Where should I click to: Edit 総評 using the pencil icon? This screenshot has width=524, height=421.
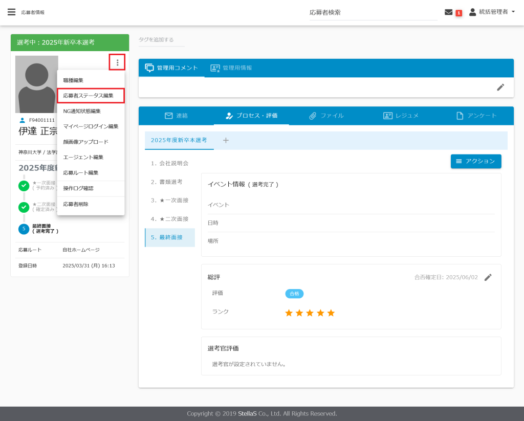488,277
